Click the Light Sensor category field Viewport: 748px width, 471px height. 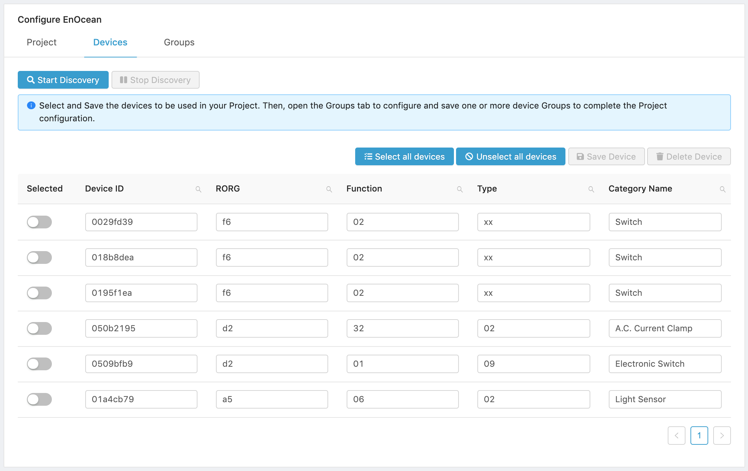665,399
